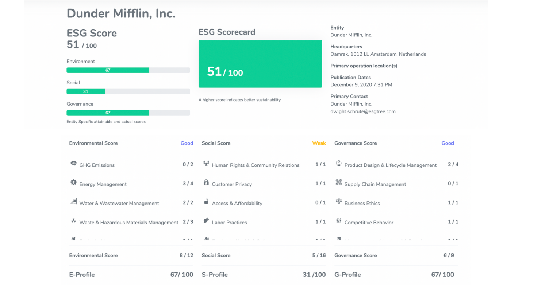538x295 pixels.
Task: Select the Environmental Score column header
Action: [93, 143]
